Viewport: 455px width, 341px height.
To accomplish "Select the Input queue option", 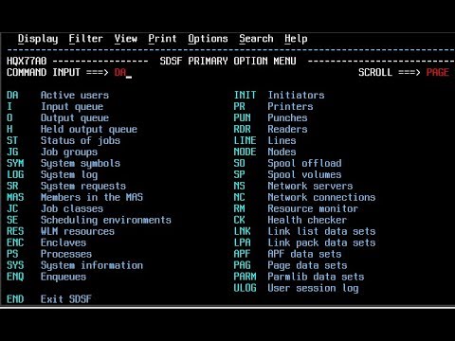I will (55, 107).
